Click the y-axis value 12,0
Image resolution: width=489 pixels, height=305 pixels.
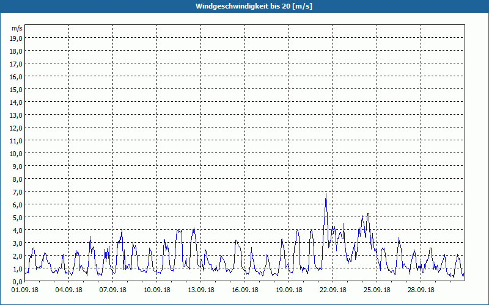[17, 128]
